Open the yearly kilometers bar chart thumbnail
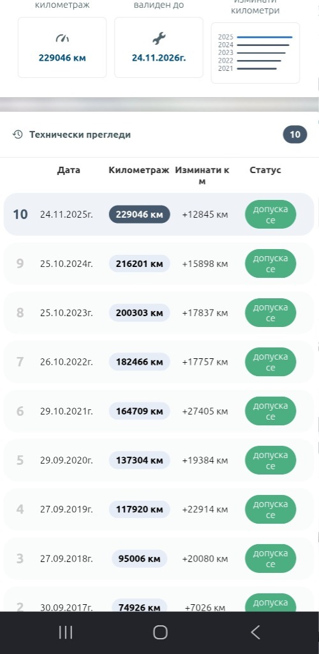This screenshot has width=319, height=654. tap(255, 53)
